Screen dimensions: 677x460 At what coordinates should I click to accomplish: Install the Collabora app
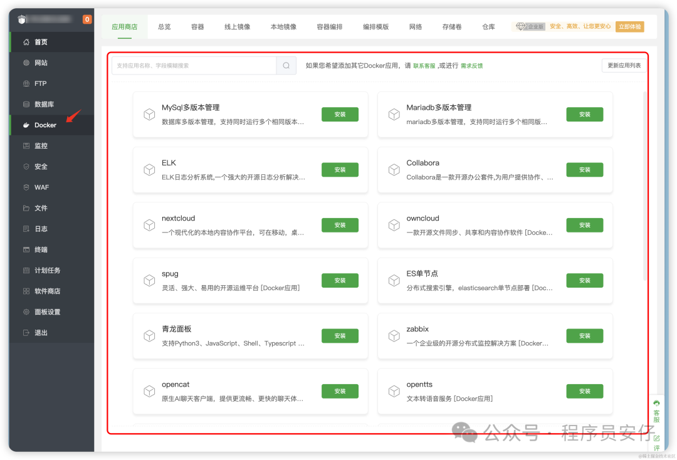pyautogui.click(x=585, y=170)
